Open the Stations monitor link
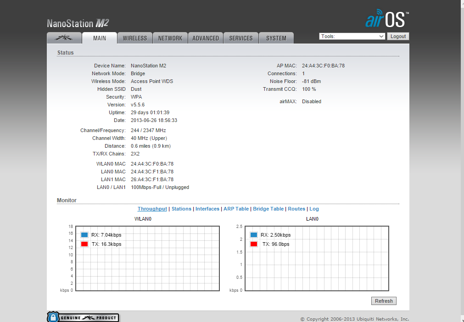464x322 pixels. [x=181, y=209]
